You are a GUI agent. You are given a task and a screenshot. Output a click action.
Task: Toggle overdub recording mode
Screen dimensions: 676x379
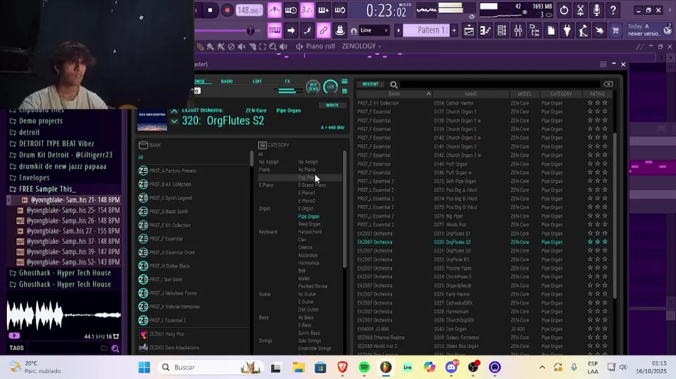click(323, 10)
